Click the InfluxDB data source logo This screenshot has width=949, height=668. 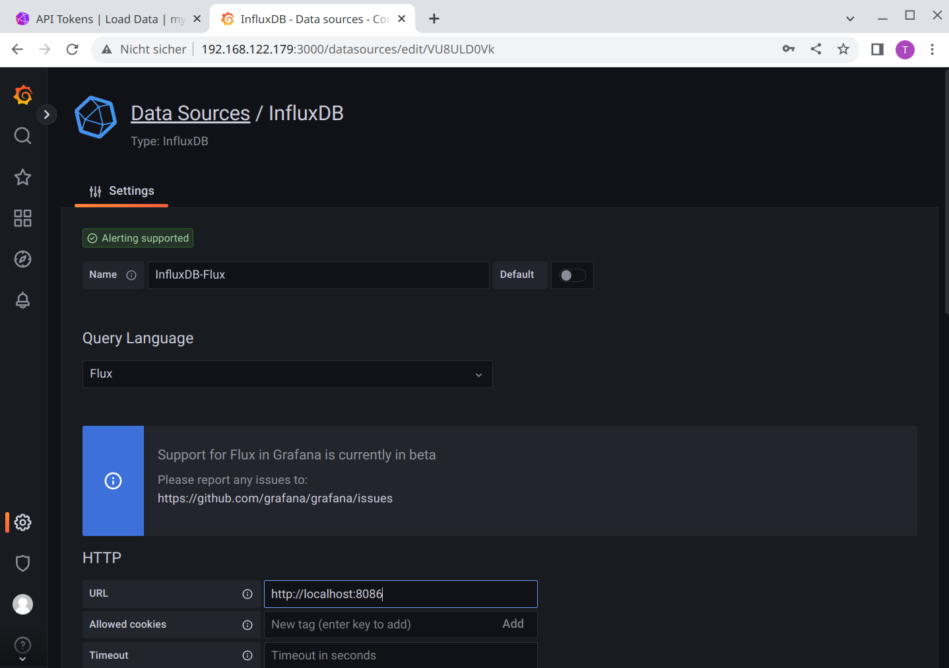pos(96,117)
